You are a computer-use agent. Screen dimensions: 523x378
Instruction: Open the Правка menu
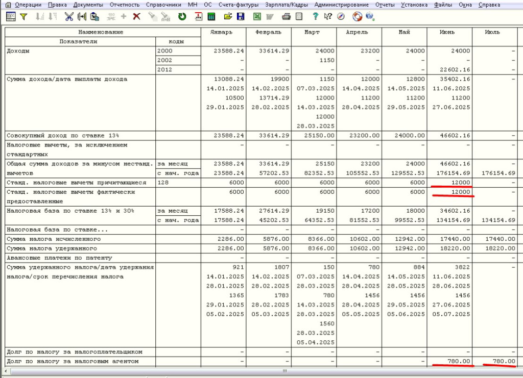coord(57,5)
